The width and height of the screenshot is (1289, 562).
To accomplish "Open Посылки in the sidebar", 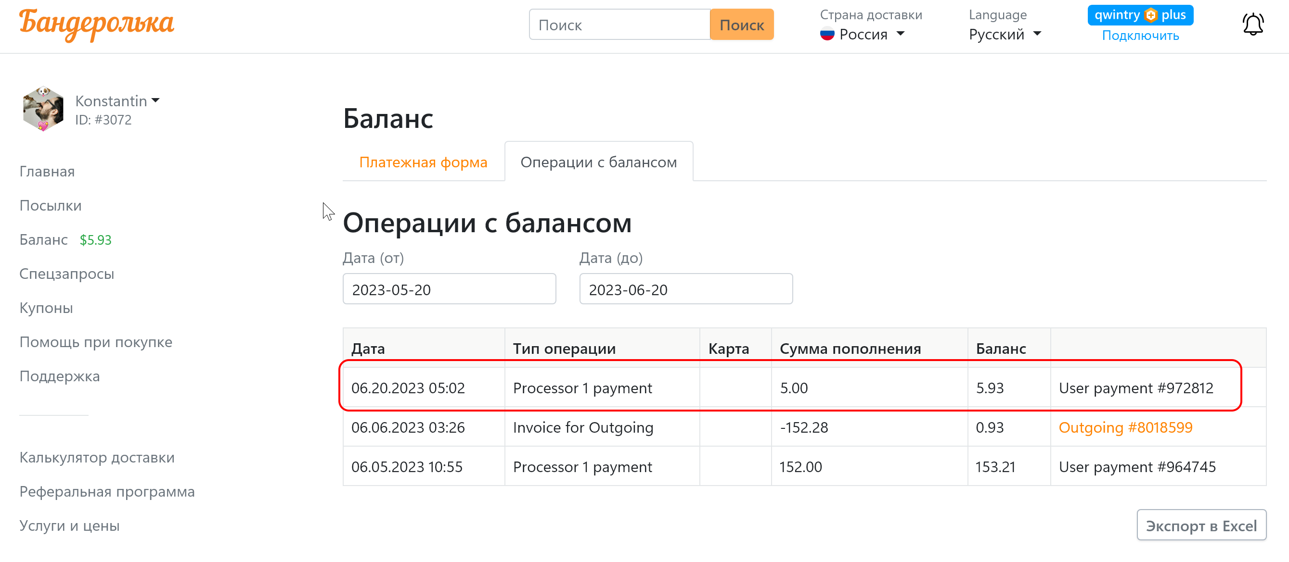I will [x=50, y=205].
